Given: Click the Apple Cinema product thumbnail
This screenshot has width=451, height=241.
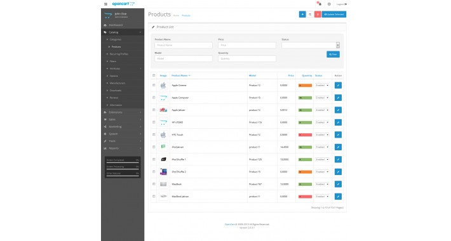Looking at the screenshot, I should 163,86.
